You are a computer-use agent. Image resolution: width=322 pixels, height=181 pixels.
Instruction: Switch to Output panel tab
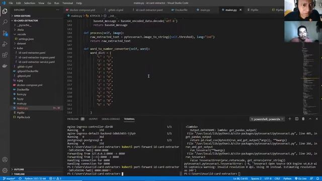pyautogui.click(x=93, y=119)
